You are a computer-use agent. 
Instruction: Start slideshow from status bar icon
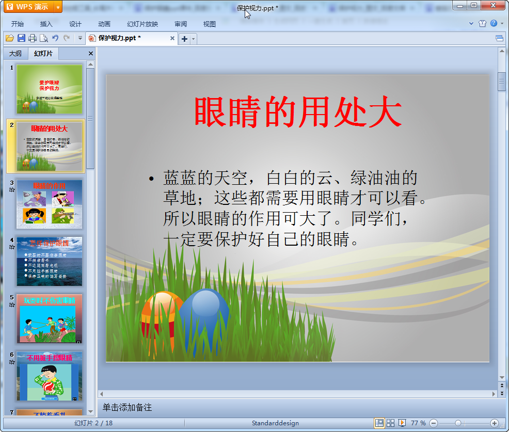point(402,423)
